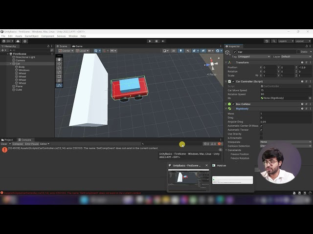This screenshot has width=313, height=234.
Task: Toggle warning messages filter in Console
Action: [213, 144]
